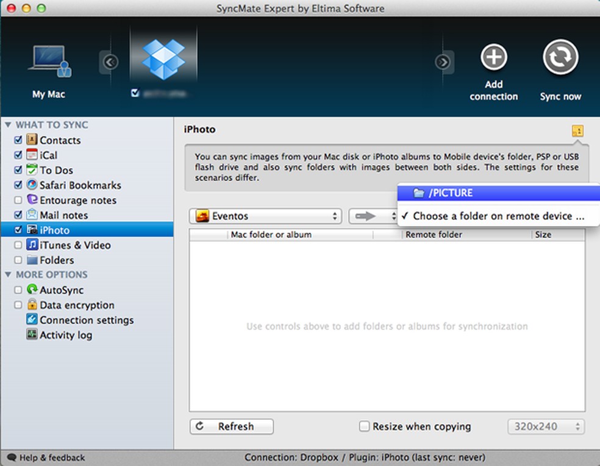
Task: Click the iCal calendar icon
Action: (x=32, y=155)
